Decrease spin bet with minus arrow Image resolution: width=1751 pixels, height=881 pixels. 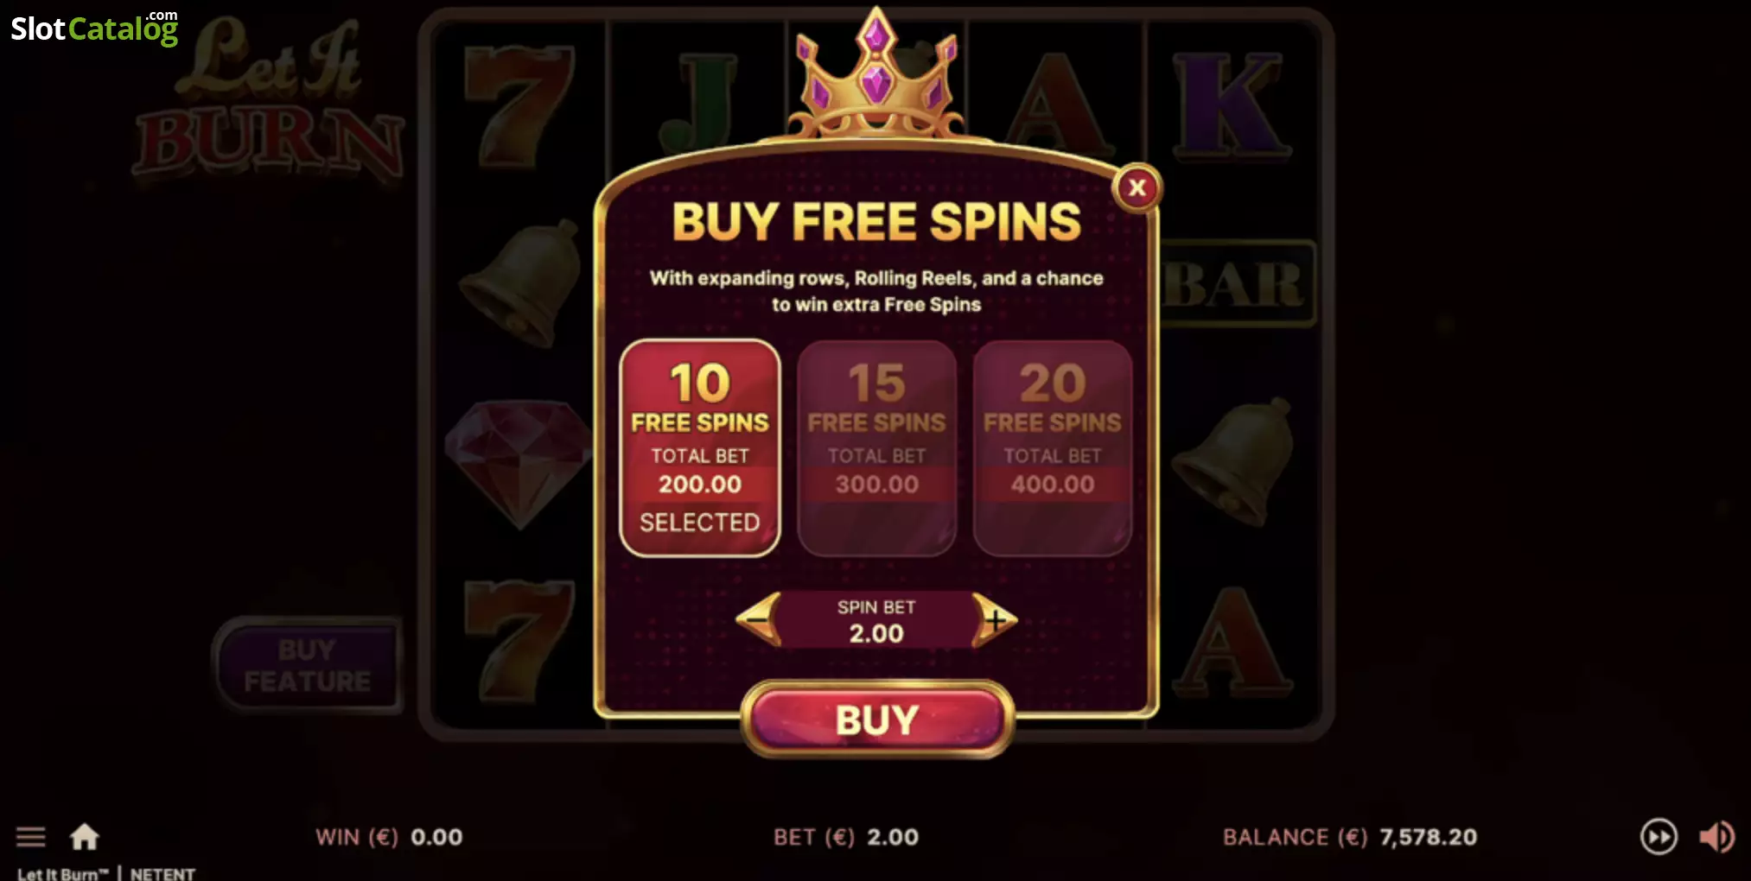(x=758, y=619)
